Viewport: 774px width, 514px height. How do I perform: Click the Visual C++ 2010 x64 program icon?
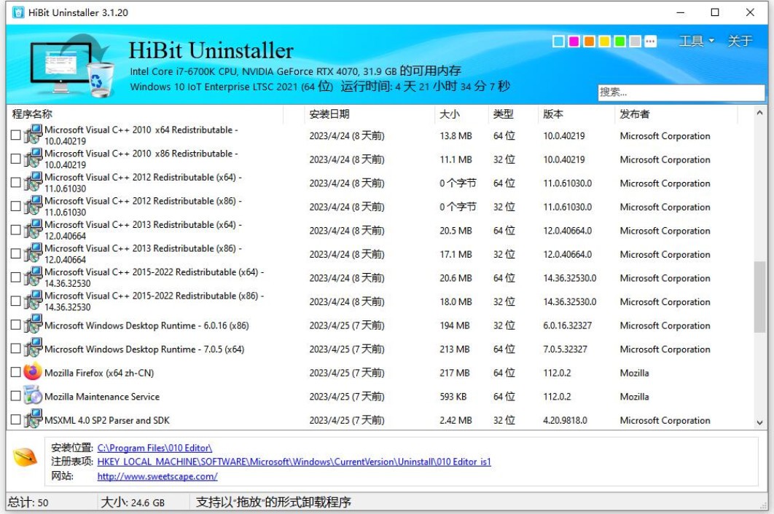[x=33, y=134]
